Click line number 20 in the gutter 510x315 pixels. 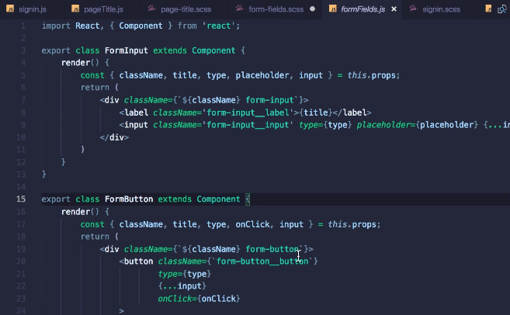pyautogui.click(x=21, y=261)
